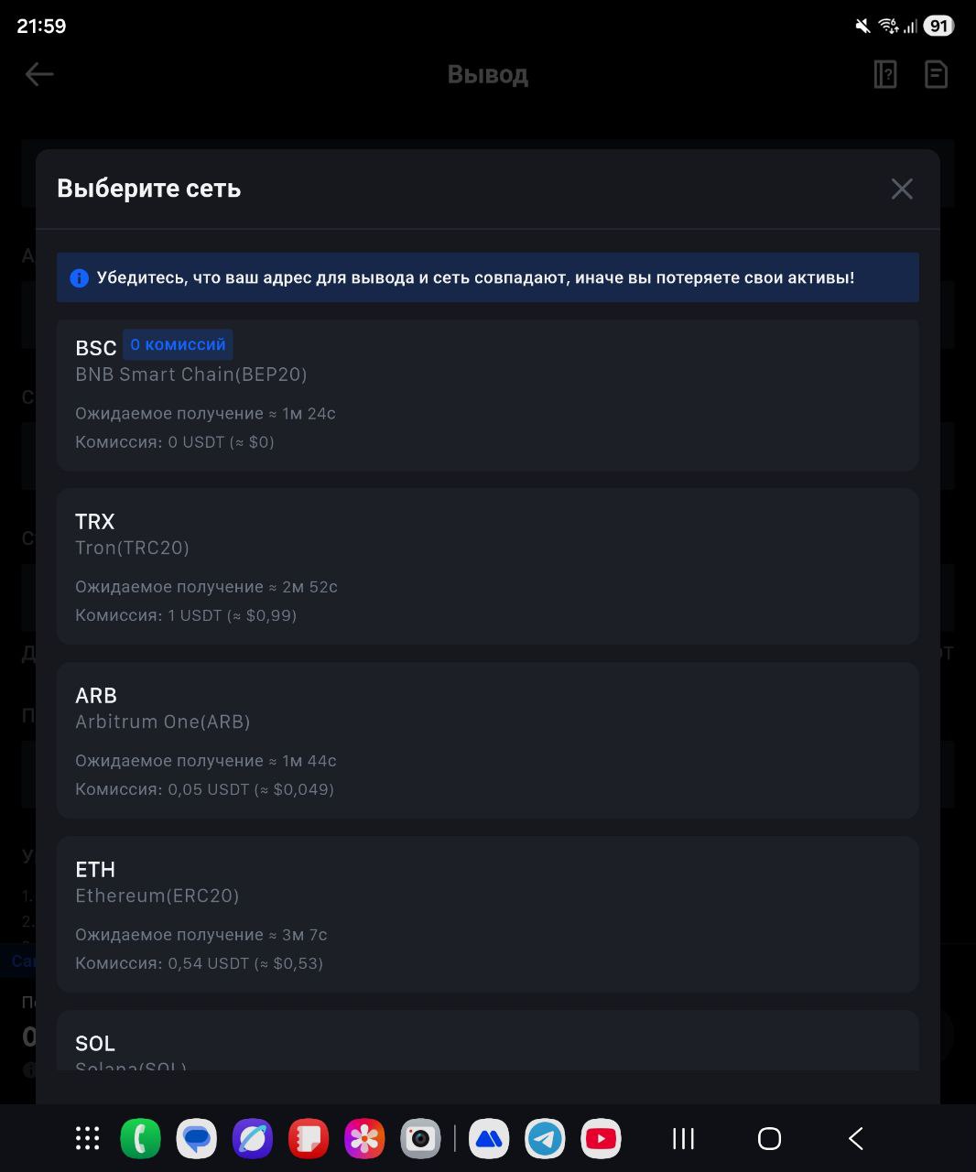976x1172 pixels.
Task: Open the Camera app in dock
Action: click(x=420, y=1139)
